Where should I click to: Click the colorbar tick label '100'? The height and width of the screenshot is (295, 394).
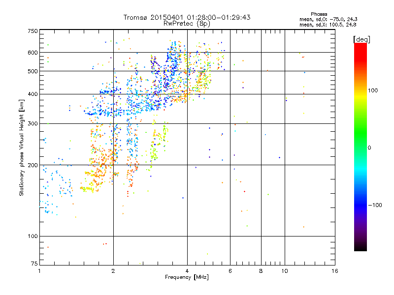pyautogui.click(x=373, y=90)
